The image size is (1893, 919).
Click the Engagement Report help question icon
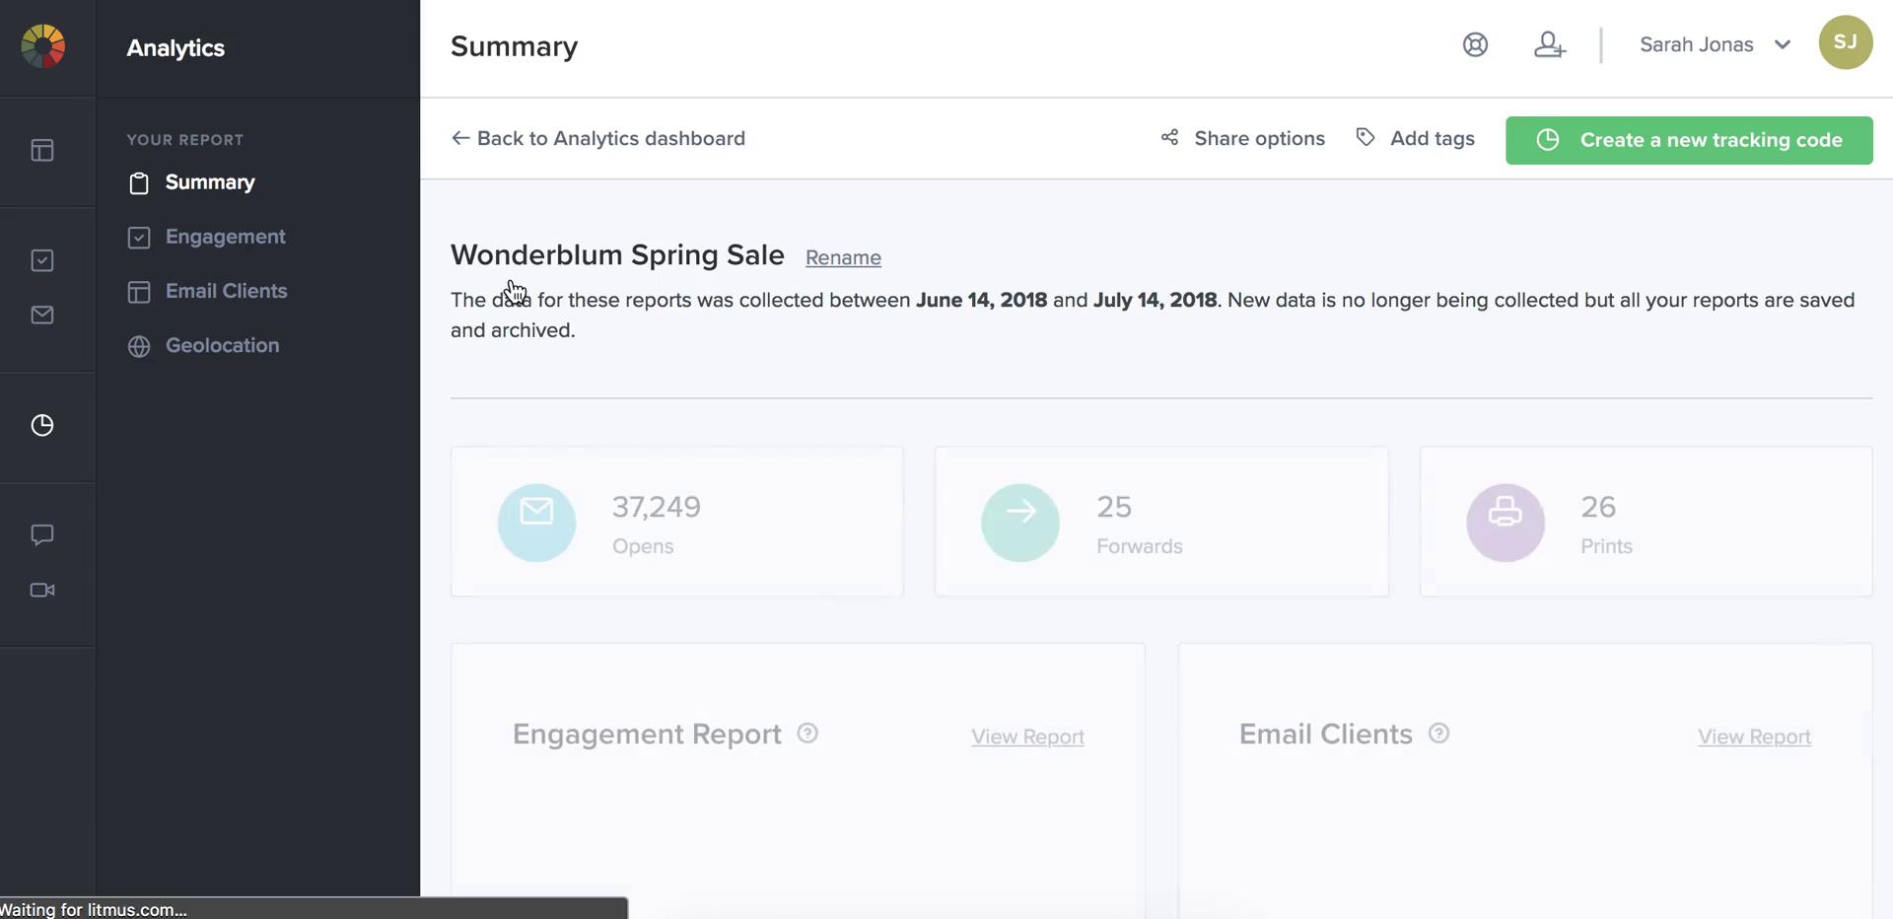(807, 733)
